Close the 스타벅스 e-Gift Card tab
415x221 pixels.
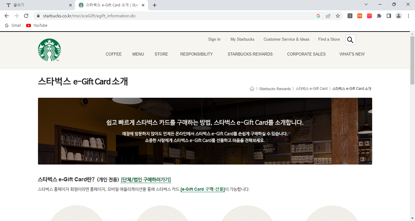tap(143, 5)
